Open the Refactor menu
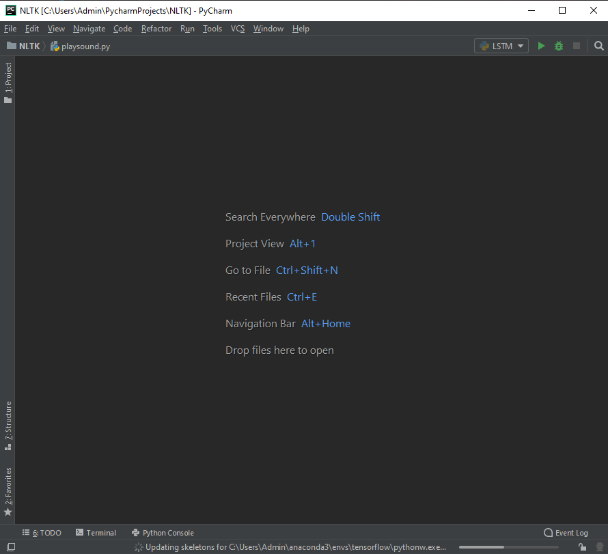This screenshot has height=554, width=608. pos(156,29)
